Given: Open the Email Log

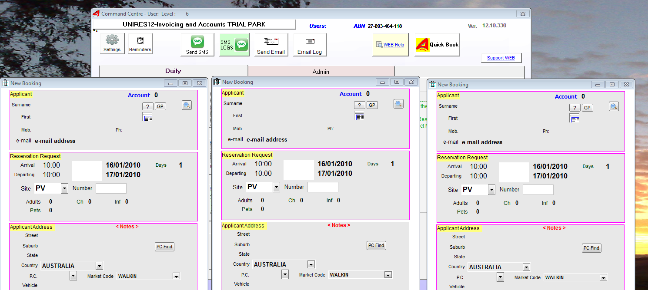Looking at the screenshot, I should (x=310, y=45).
